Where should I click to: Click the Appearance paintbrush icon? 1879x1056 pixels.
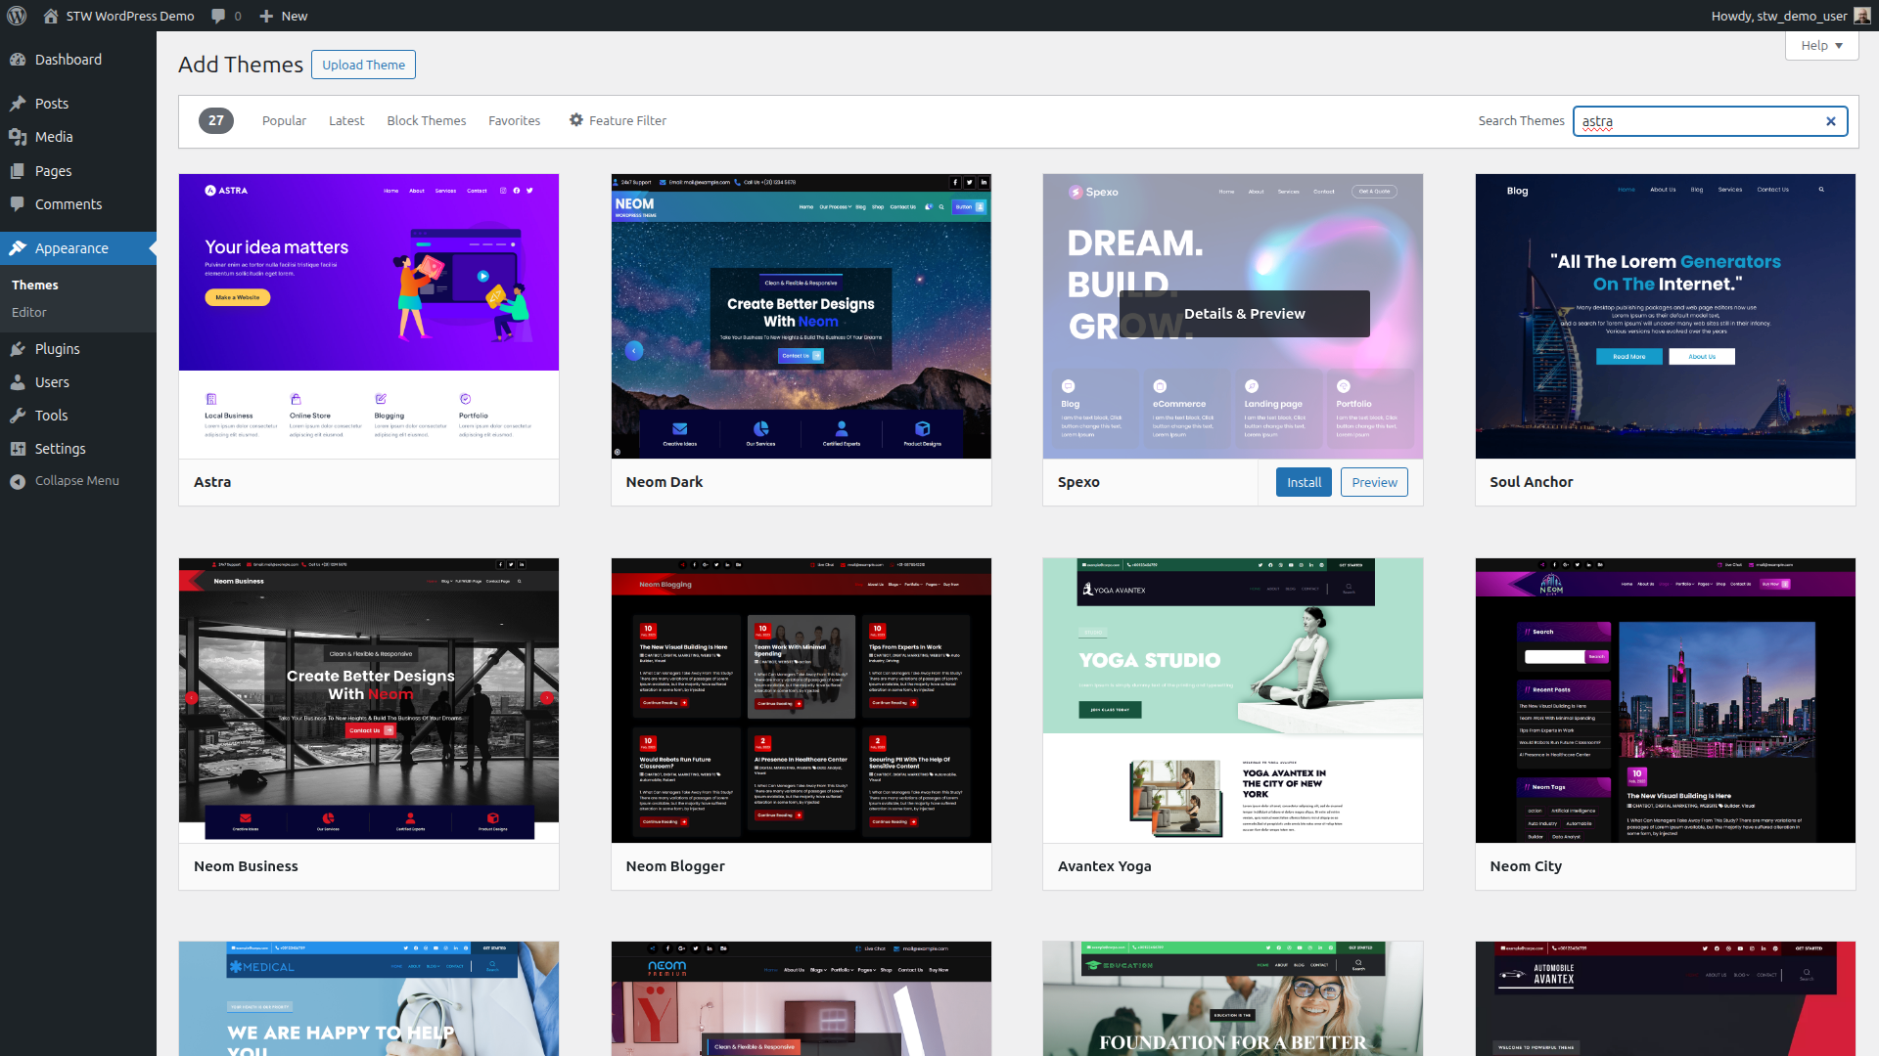18,248
